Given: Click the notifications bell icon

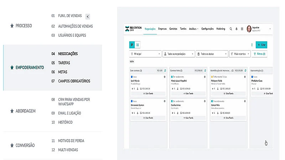Looking at the screenshot, I should [x=236, y=29].
